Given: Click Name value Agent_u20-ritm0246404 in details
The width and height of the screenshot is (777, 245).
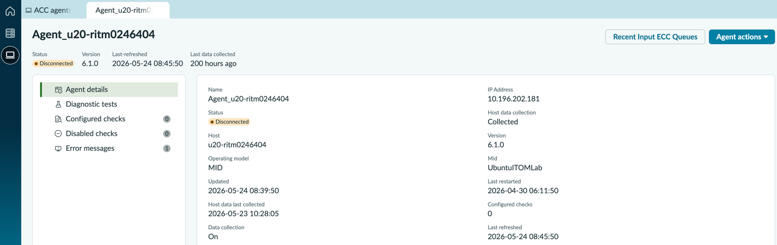Looking at the screenshot, I should pyautogui.click(x=248, y=99).
